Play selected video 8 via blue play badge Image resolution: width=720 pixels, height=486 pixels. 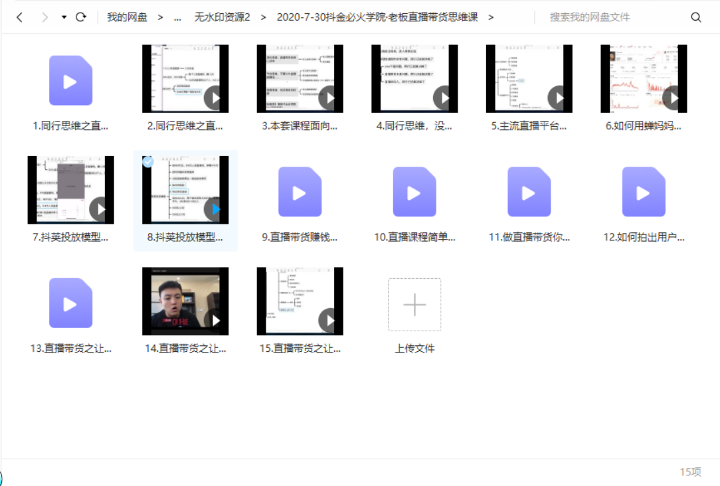coord(215,209)
